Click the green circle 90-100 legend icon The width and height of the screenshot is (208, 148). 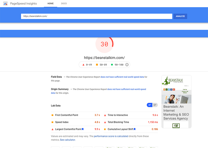pyautogui.click(x=112, y=65)
